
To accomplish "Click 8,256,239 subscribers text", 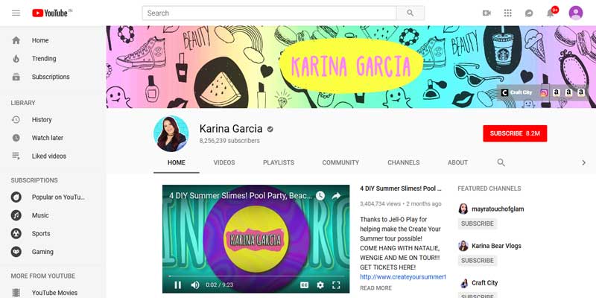I will [229, 141].
